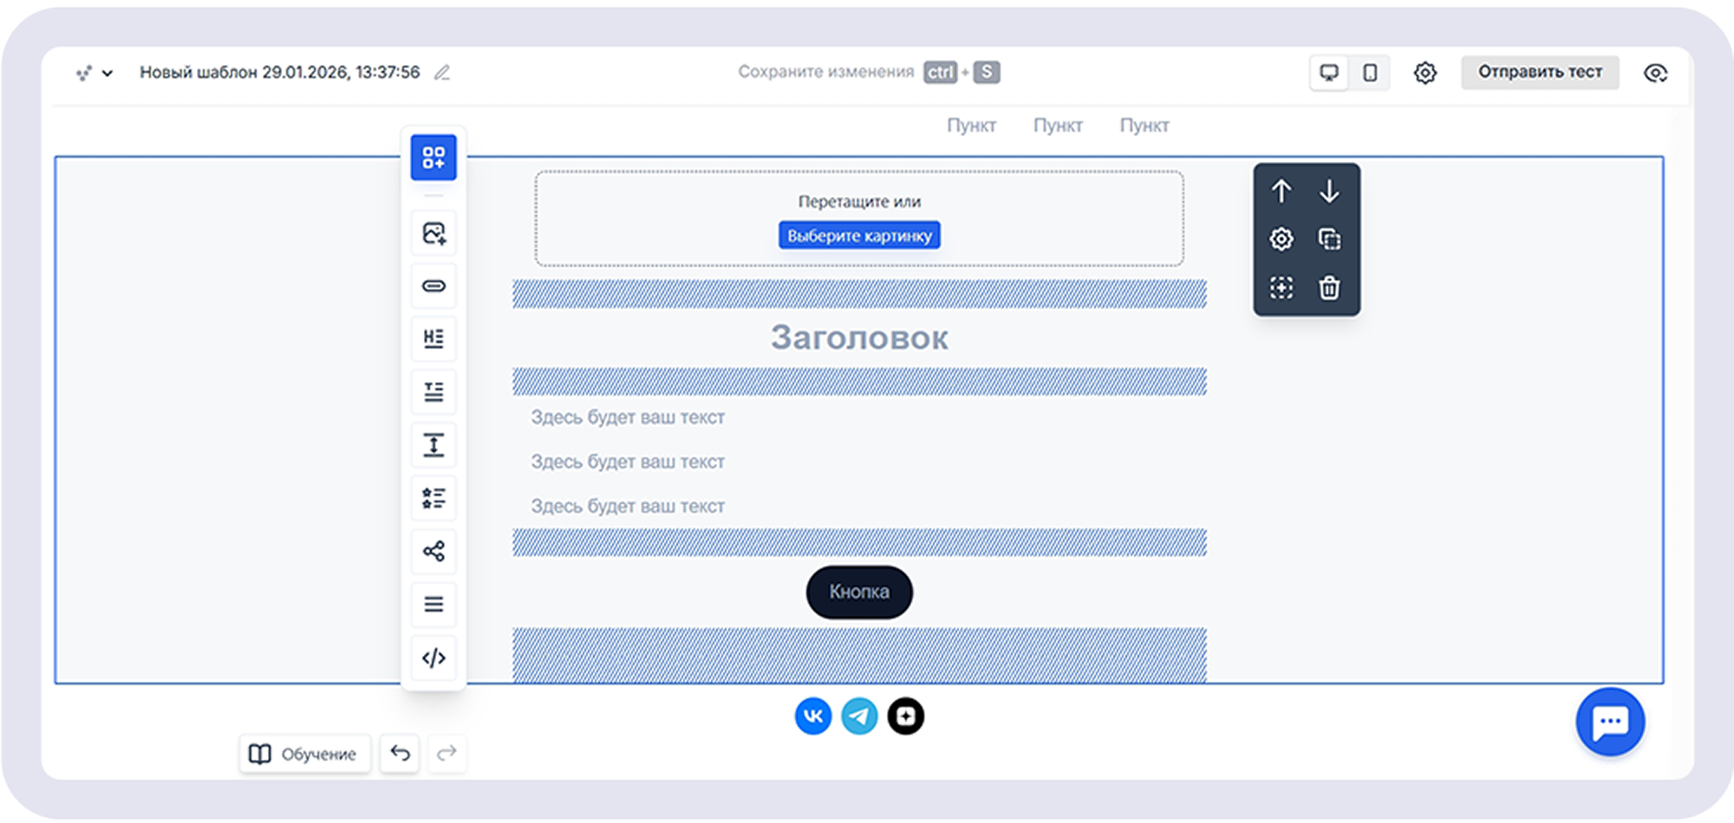The width and height of the screenshot is (1734, 823).
Task: Insert a social share block
Action: 433,551
